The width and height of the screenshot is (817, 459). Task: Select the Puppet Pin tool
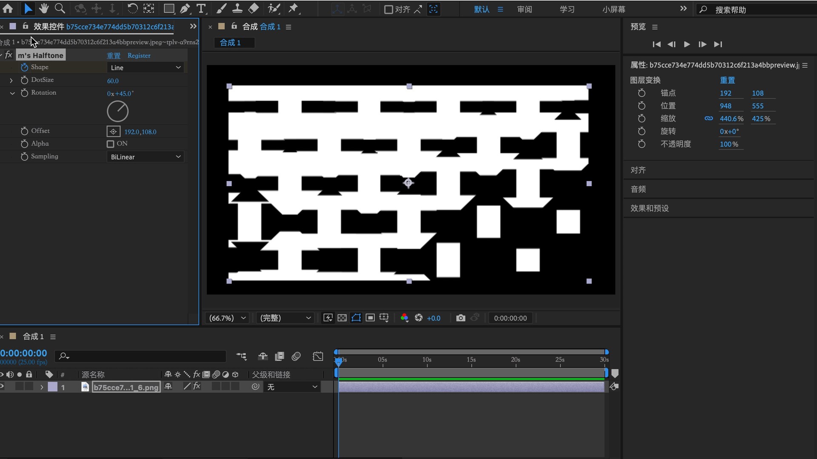tap(294, 8)
